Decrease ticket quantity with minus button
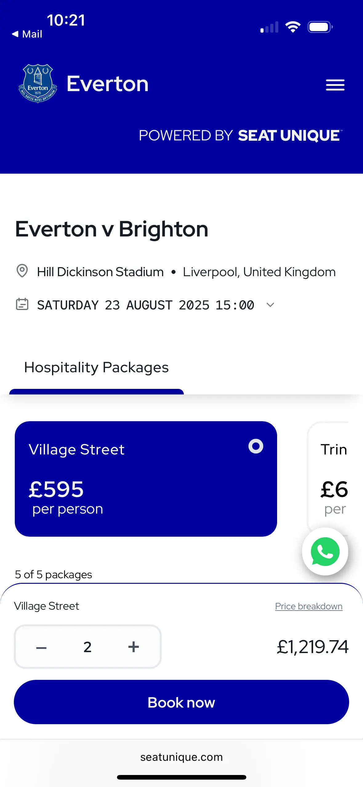363x787 pixels. click(41, 647)
